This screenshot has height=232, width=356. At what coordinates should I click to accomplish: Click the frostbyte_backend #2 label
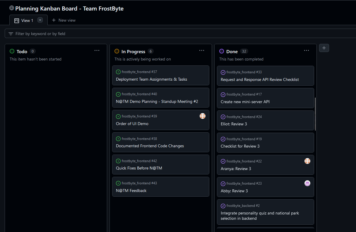click(x=243, y=206)
